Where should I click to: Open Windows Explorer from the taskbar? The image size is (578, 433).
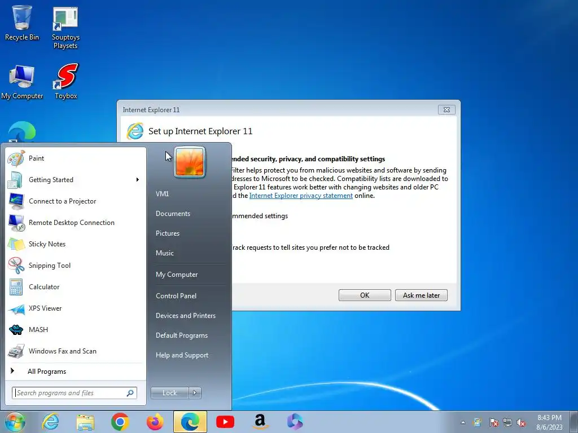[x=86, y=422]
